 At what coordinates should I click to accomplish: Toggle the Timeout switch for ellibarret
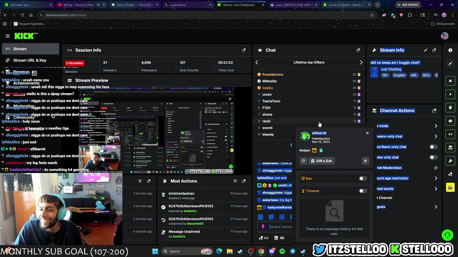click(x=363, y=191)
